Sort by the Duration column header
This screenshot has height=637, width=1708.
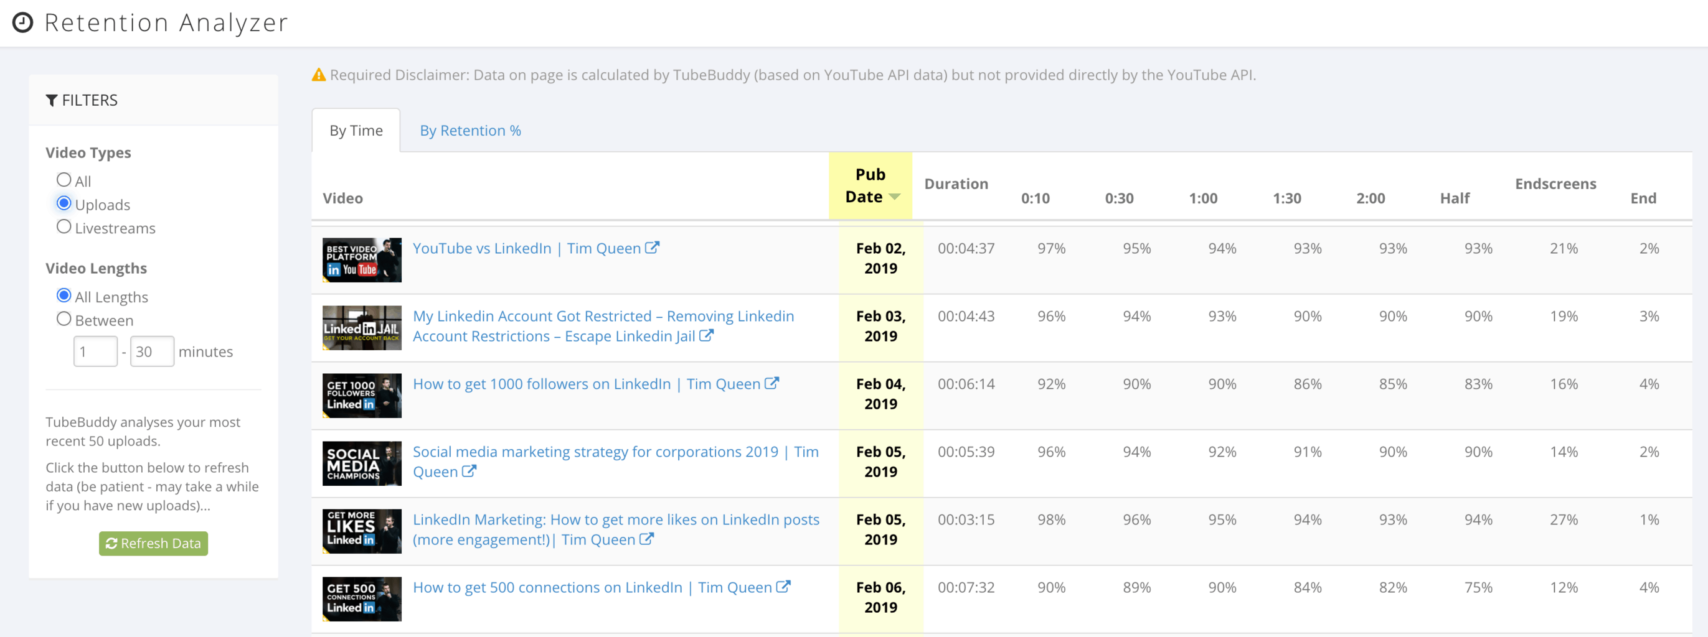(x=956, y=184)
